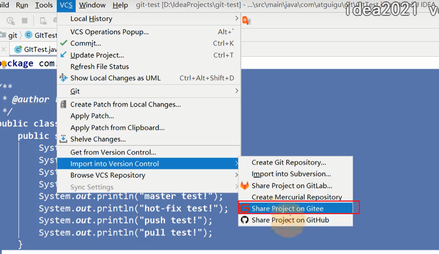Image resolution: width=439 pixels, height=254 pixels.
Task: Click the GitLab fox icon in the submenu
Action: pyautogui.click(x=245, y=186)
